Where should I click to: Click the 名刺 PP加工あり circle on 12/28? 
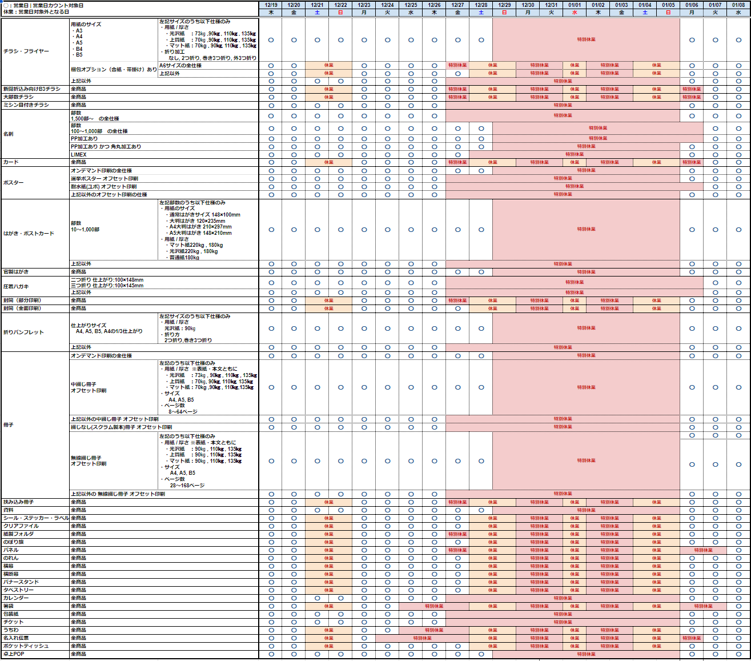click(x=481, y=139)
